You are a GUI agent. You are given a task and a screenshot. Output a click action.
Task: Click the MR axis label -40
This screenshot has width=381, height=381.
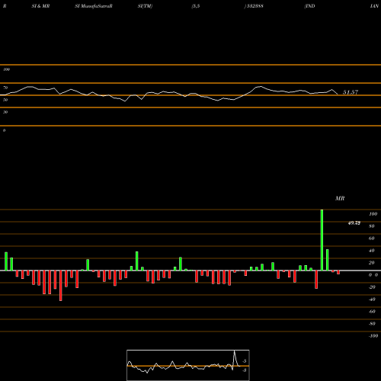pos(372,299)
